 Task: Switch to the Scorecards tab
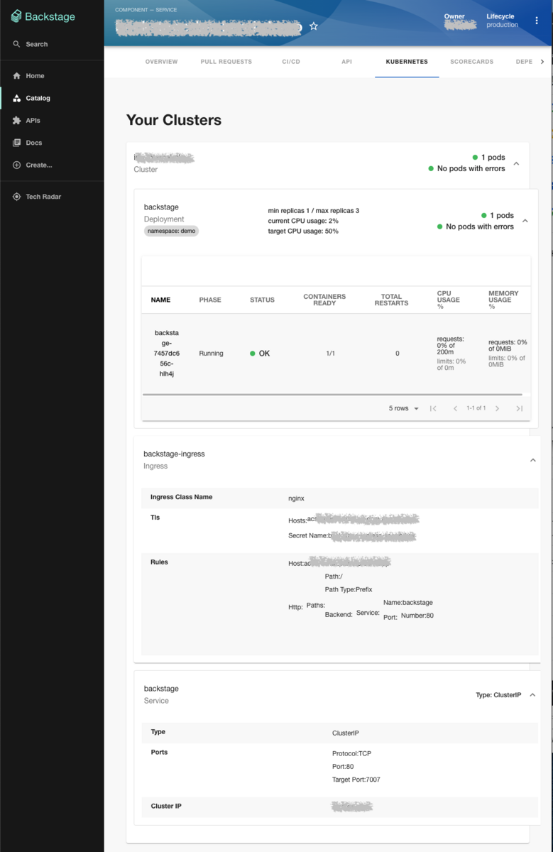(471, 62)
